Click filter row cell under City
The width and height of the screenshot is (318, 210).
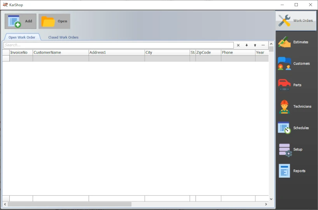(x=167, y=58)
